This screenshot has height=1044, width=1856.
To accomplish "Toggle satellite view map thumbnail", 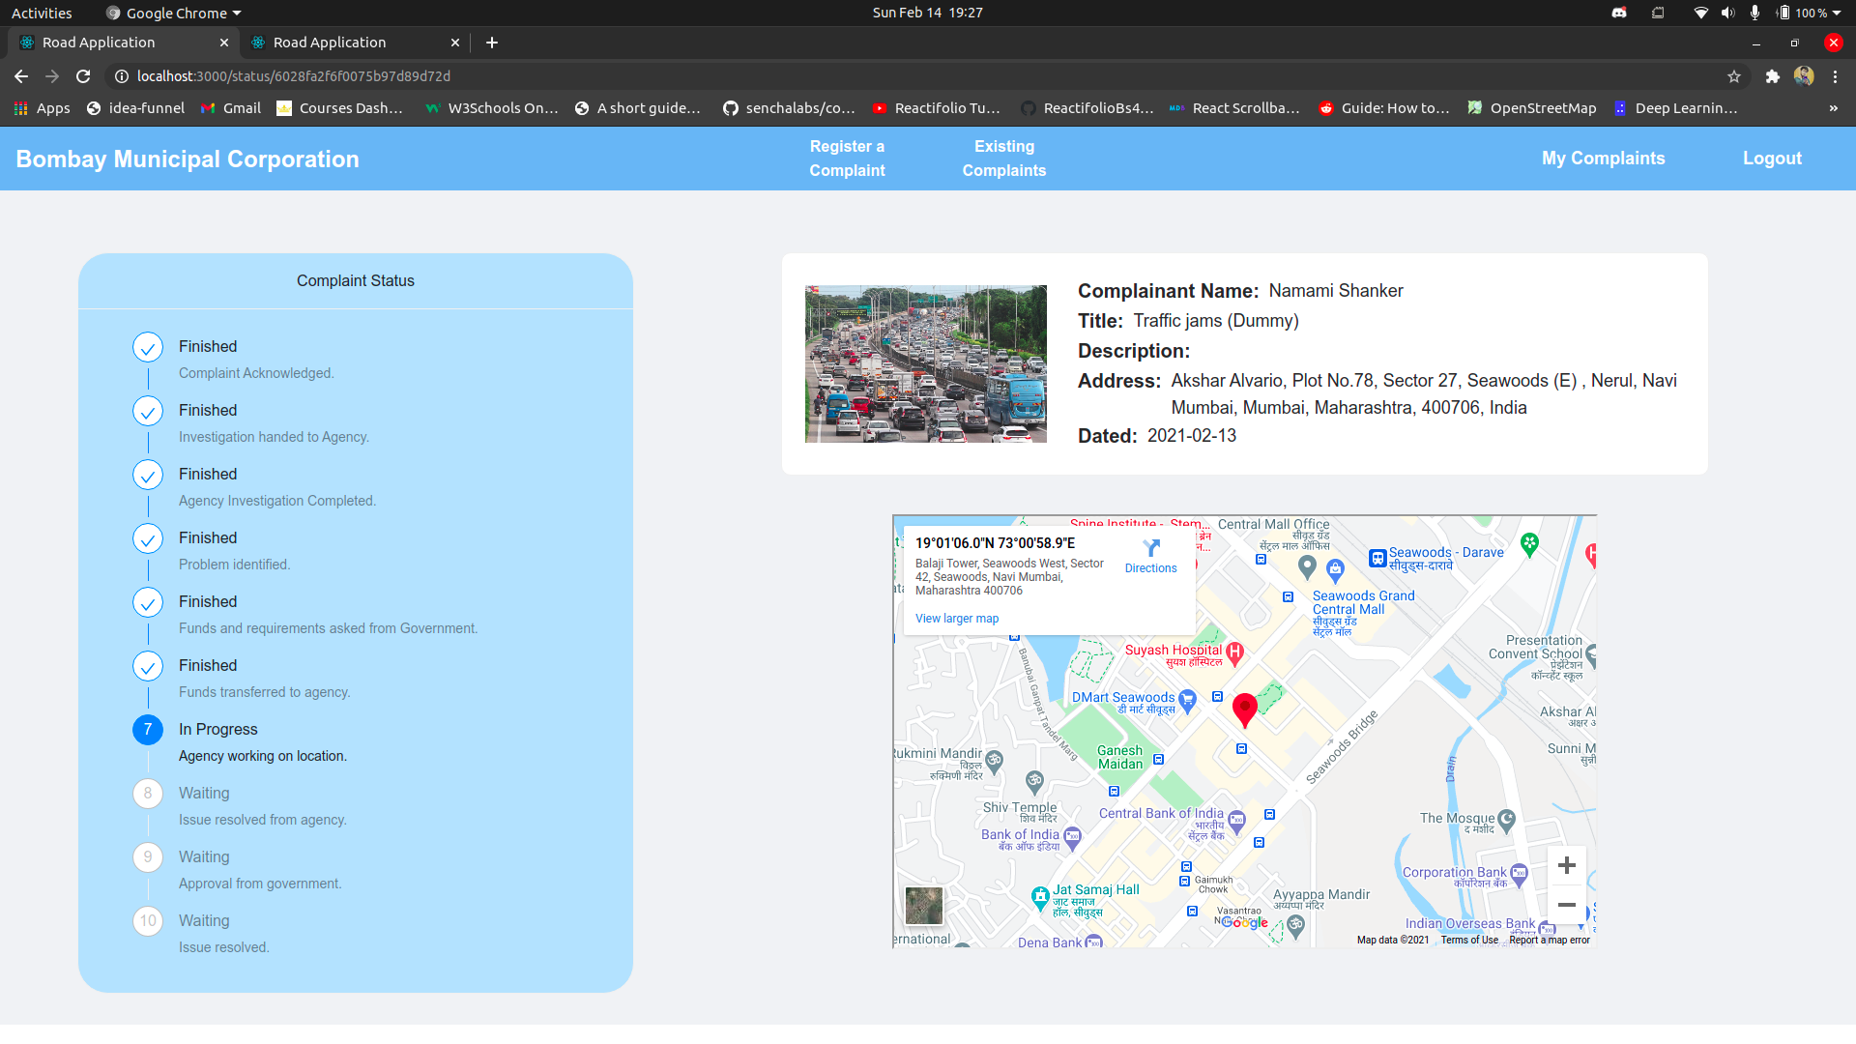I will [x=924, y=906].
